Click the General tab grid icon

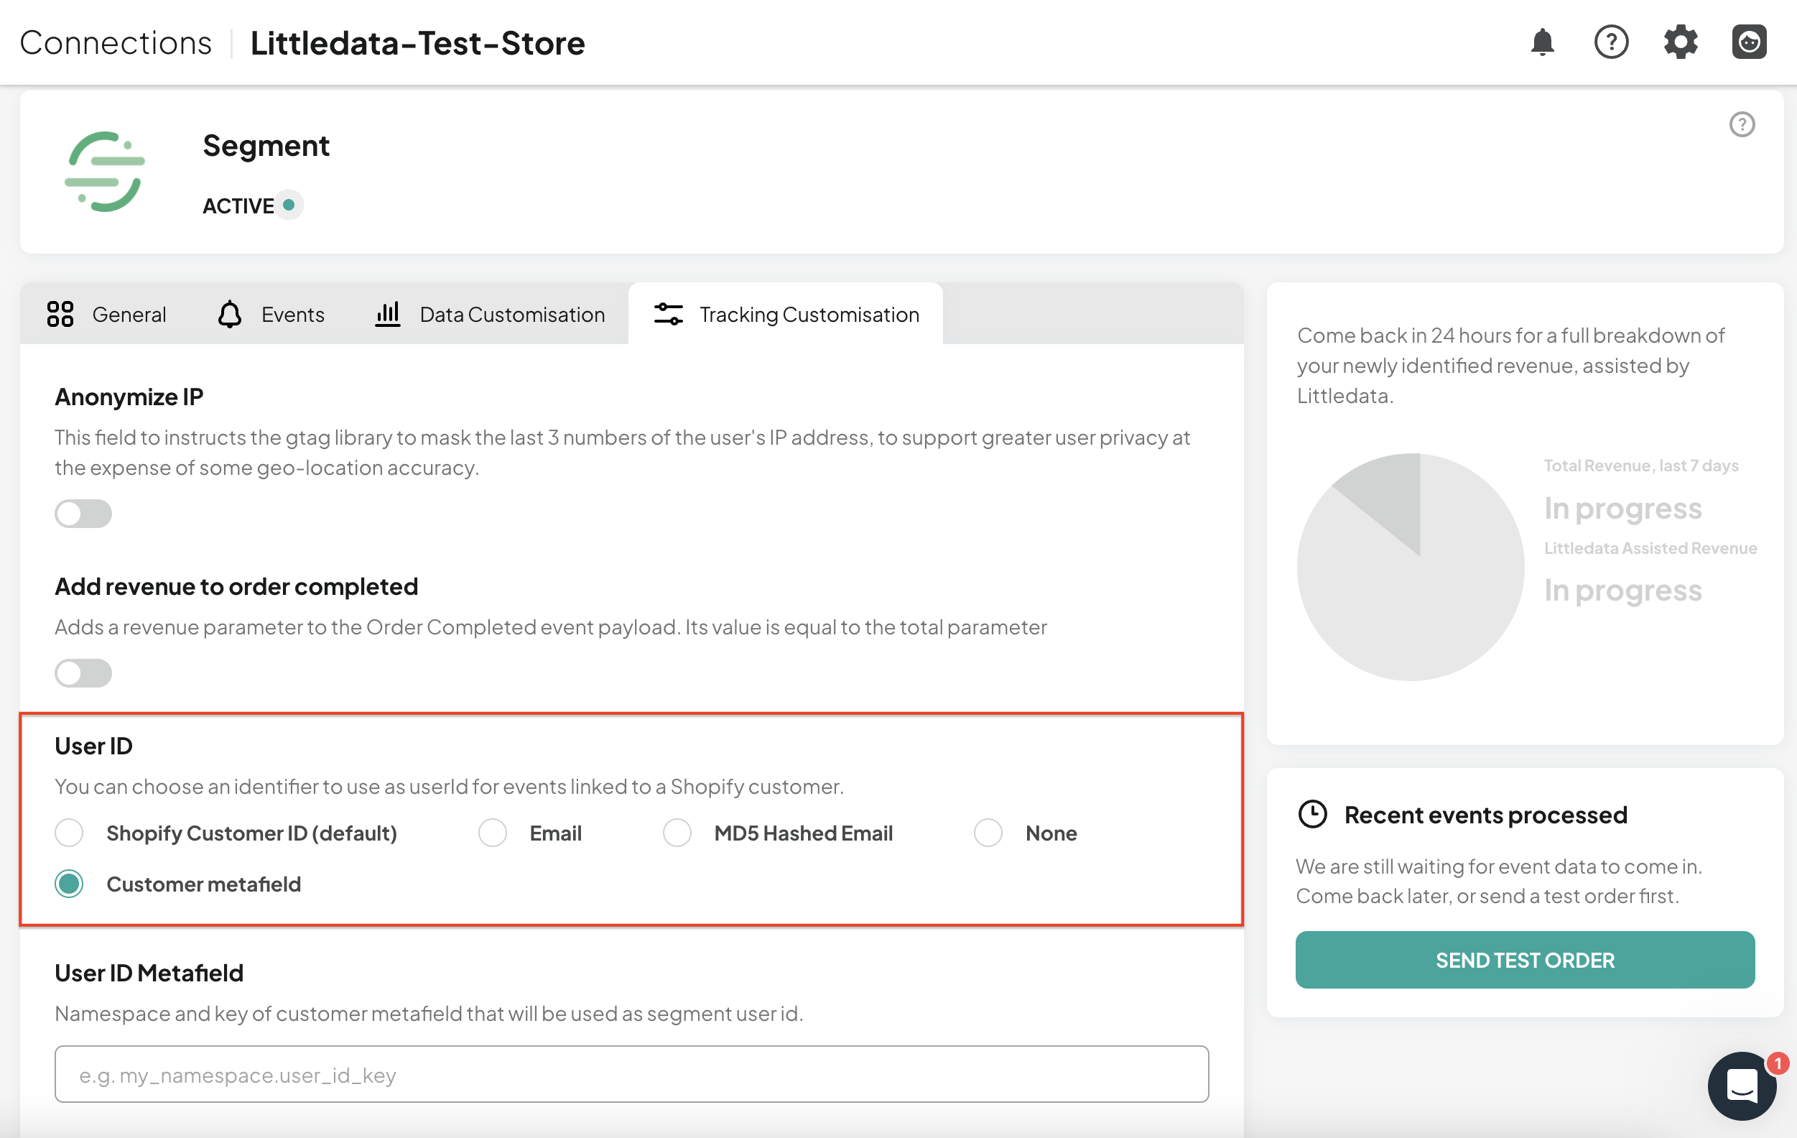tap(60, 315)
